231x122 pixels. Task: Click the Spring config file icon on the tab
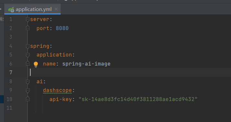click(11, 9)
